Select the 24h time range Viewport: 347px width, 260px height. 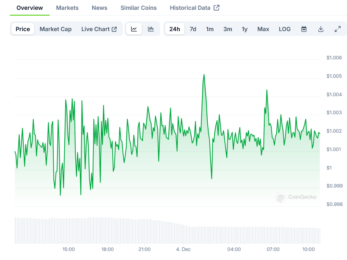175,29
